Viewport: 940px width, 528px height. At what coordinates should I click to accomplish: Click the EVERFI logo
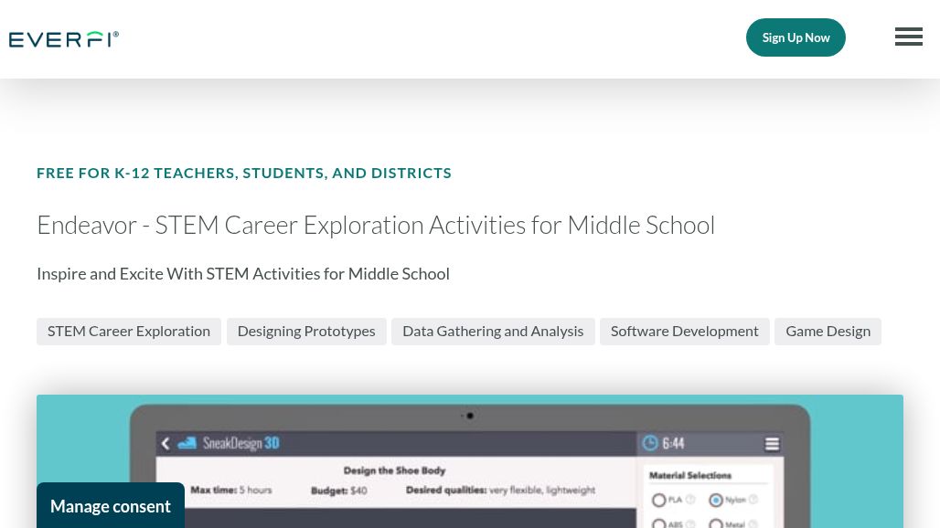[63, 39]
